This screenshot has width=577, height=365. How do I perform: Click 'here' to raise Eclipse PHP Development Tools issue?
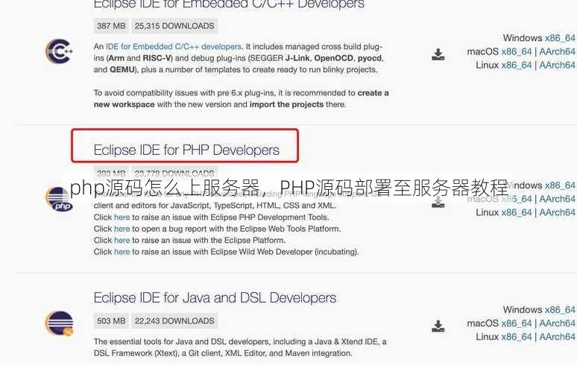(122, 218)
